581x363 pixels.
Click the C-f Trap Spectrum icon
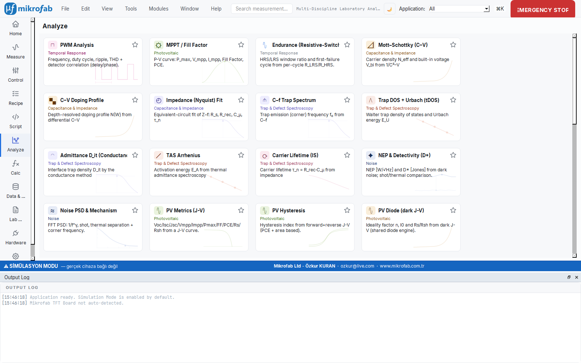(265, 100)
